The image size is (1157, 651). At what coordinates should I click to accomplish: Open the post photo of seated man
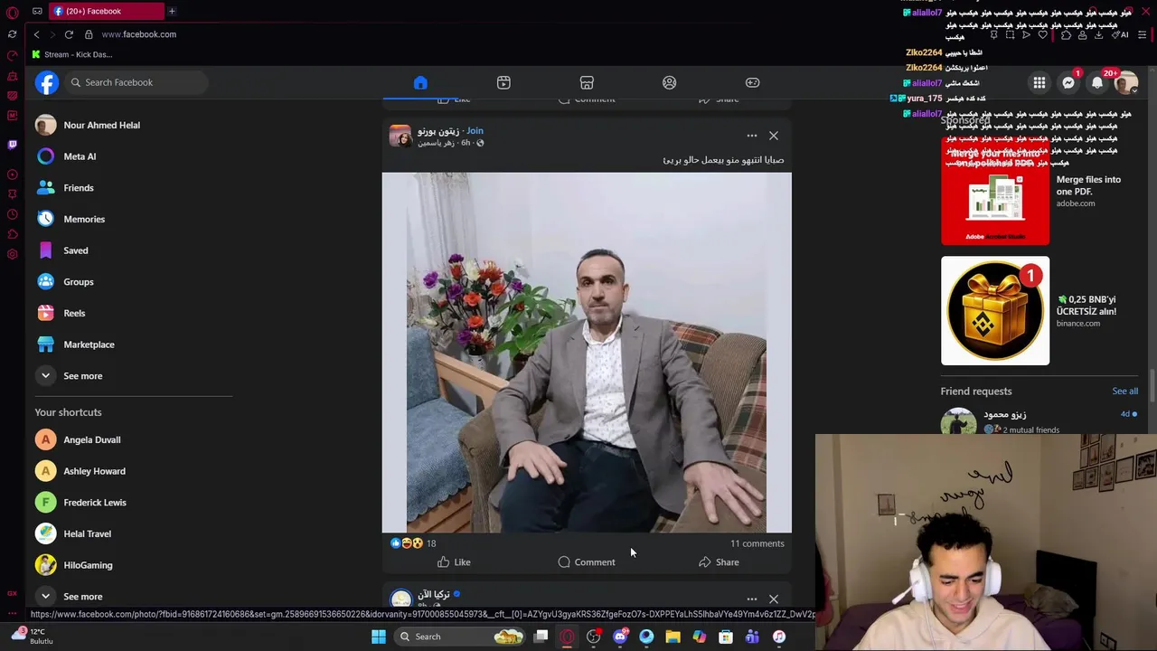tap(587, 353)
